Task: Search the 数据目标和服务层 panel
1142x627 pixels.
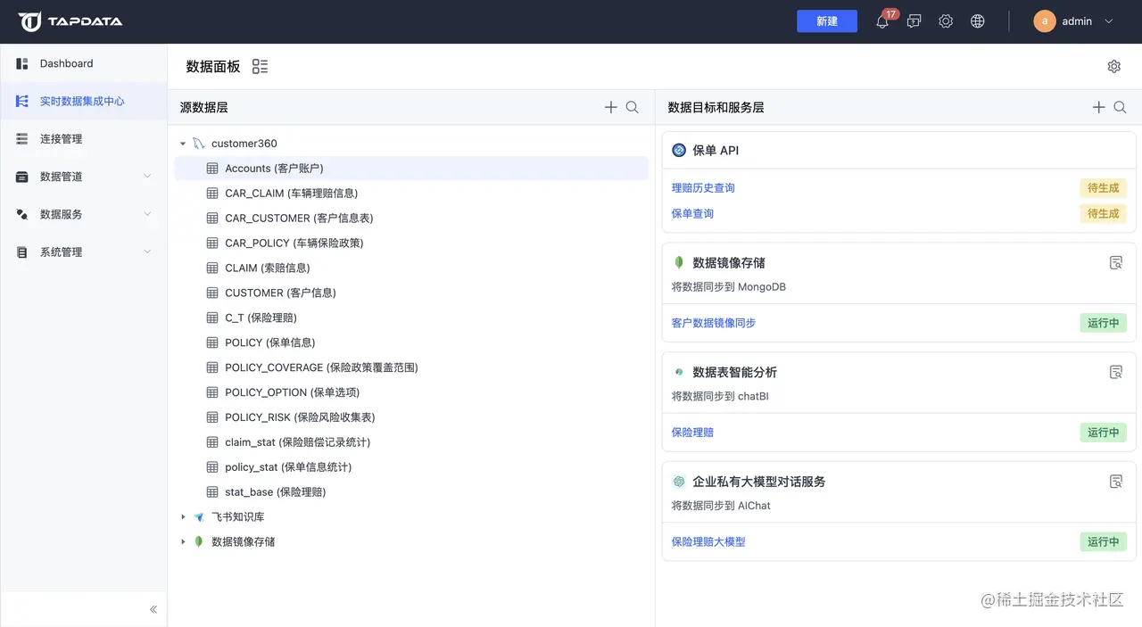Action: point(1121,107)
